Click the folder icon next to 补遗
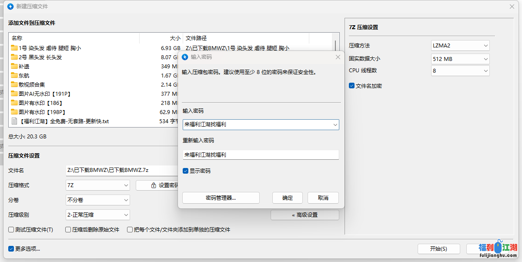The height and width of the screenshot is (262, 522). (14, 67)
